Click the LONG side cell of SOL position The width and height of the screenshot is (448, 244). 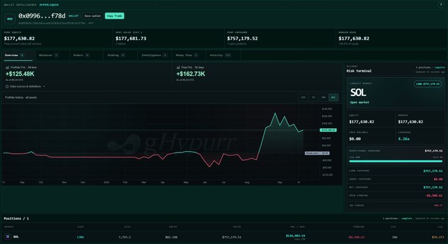click(80, 237)
